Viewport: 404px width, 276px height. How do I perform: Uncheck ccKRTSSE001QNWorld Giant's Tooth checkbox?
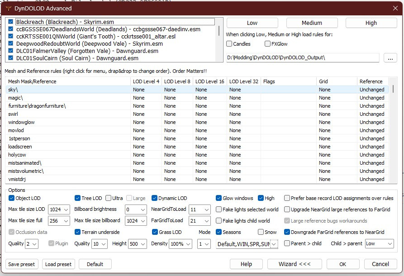10,36
